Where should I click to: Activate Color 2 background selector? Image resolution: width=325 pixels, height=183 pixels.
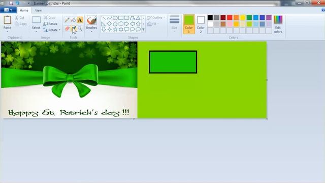click(x=201, y=24)
